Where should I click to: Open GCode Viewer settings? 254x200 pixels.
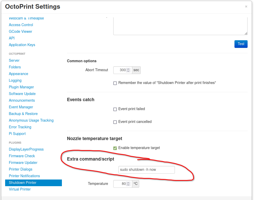tap(20, 31)
